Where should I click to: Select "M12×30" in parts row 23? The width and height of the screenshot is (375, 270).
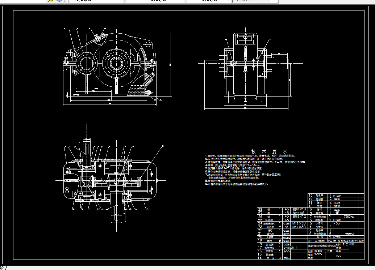[x=299, y=227]
